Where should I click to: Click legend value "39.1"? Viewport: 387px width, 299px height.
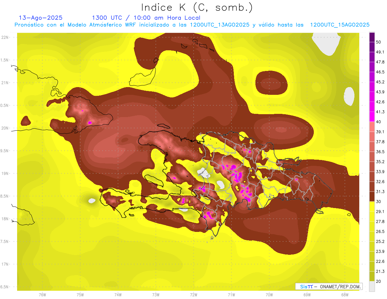380,132
